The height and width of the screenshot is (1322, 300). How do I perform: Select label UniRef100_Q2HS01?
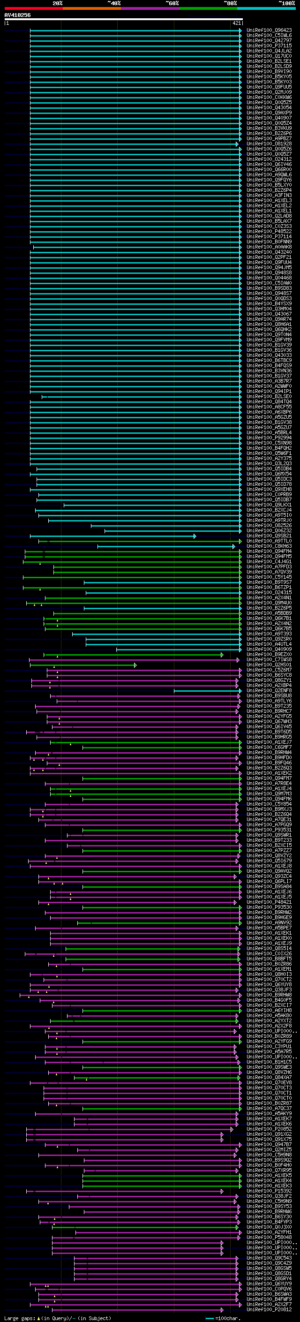[269, 665]
